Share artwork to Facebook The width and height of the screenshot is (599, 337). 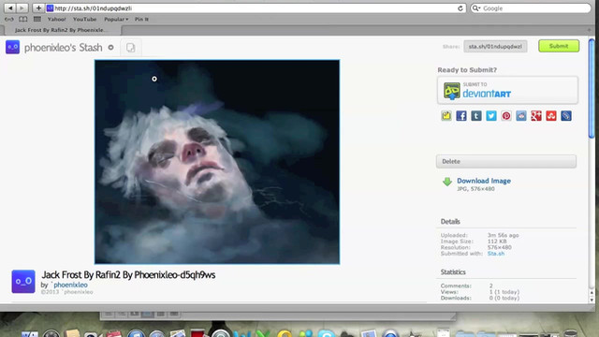(x=461, y=116)
